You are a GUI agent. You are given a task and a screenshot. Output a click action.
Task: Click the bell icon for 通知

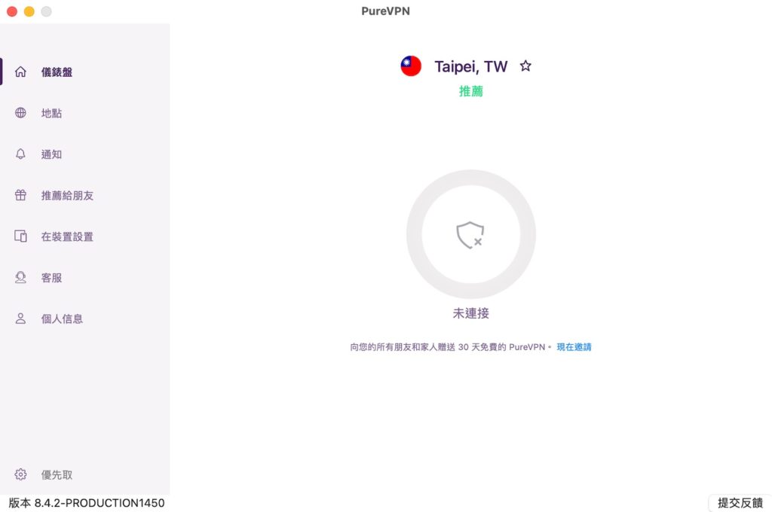20,154
